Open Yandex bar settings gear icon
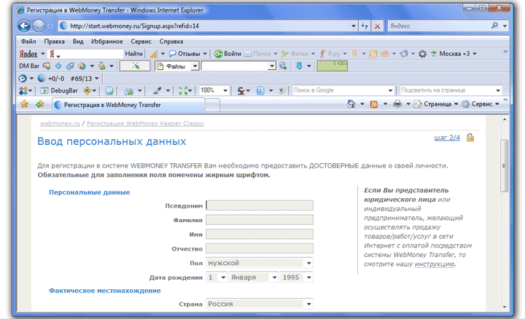Viewport: 525px width, 319px height. pos(422,54)
